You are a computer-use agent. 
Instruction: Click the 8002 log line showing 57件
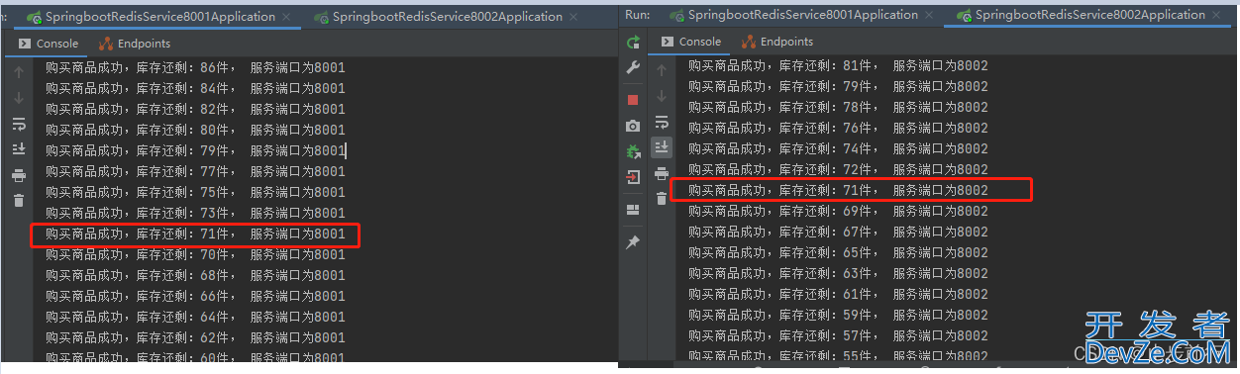point(838,335)
